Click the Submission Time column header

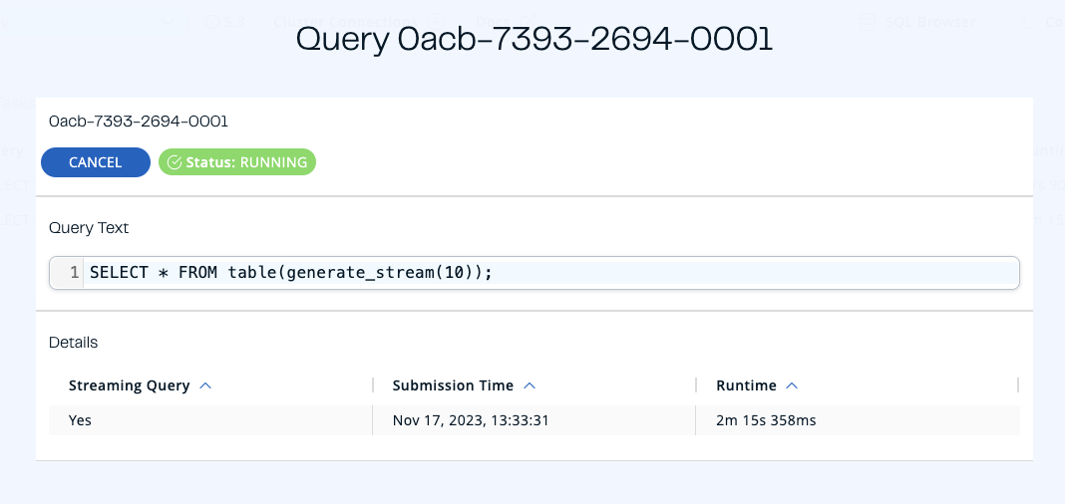pyautogui.click(x=453, y=385)
